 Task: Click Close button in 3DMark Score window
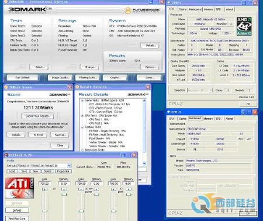click(x=60, y=146)
